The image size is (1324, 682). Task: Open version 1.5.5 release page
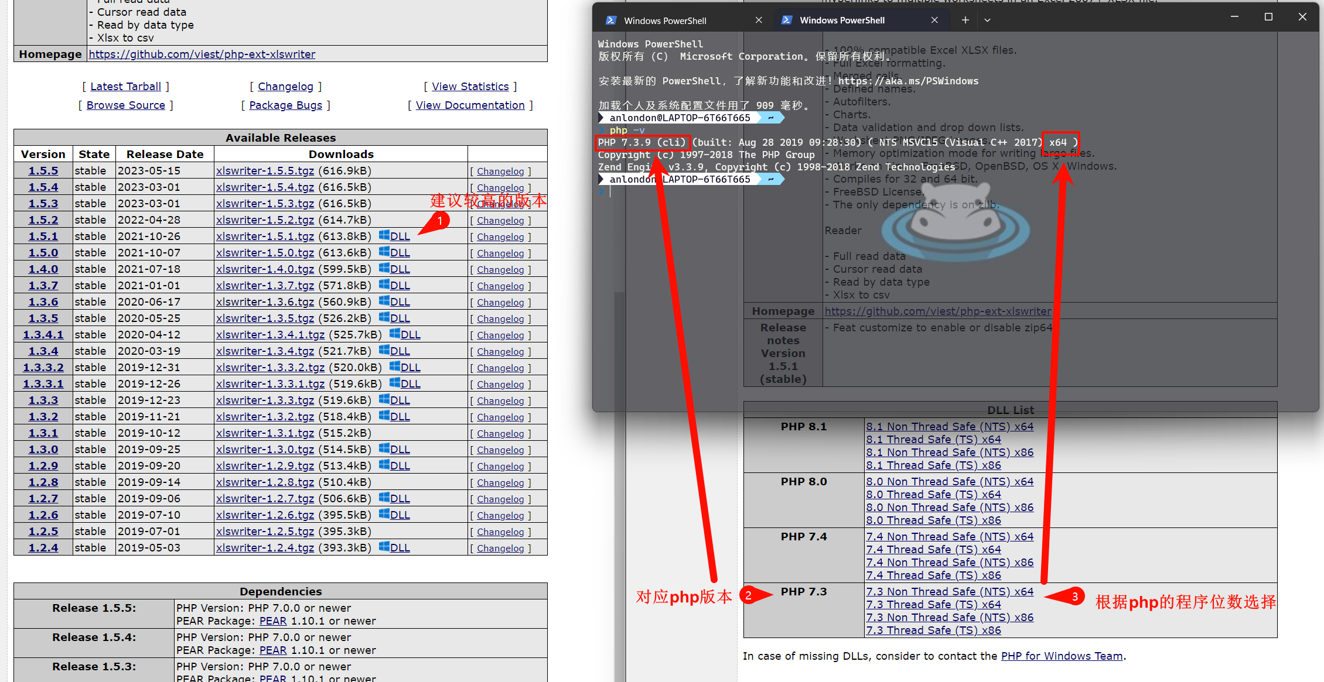point(43,171)
